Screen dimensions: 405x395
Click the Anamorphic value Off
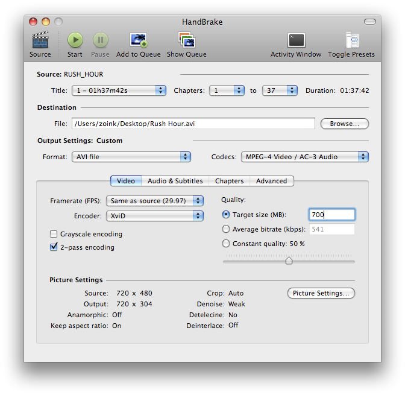[x=117, y=315]
